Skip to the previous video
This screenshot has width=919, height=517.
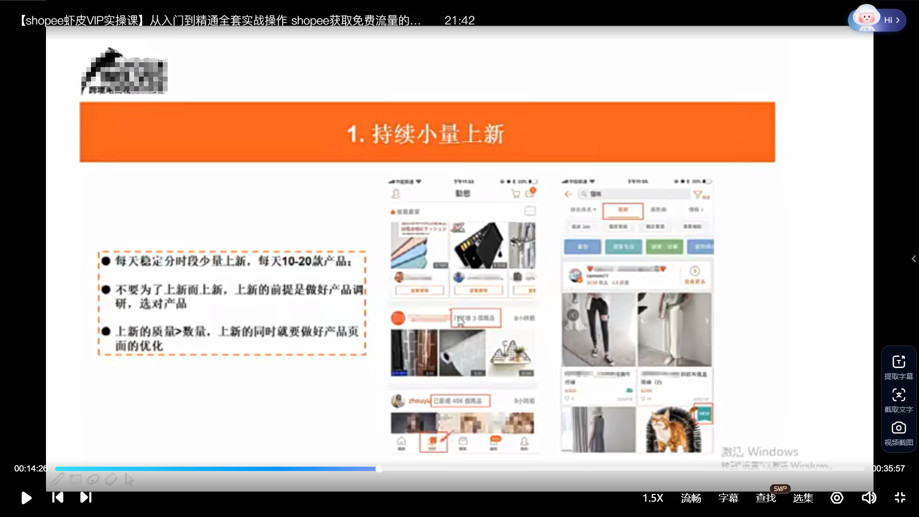click(x=57, y=497)
